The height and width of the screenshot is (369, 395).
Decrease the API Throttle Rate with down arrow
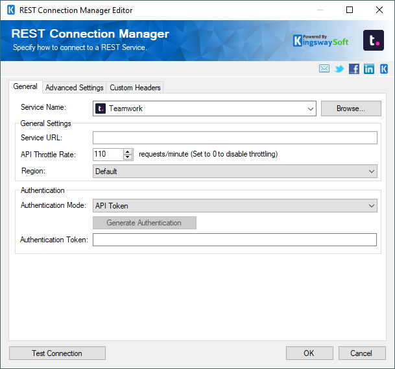pos(128,157)
